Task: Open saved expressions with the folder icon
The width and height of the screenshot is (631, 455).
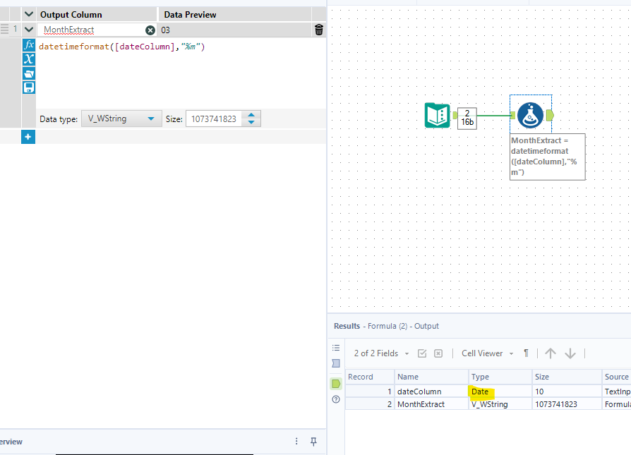Action: [x=28, y=73]
